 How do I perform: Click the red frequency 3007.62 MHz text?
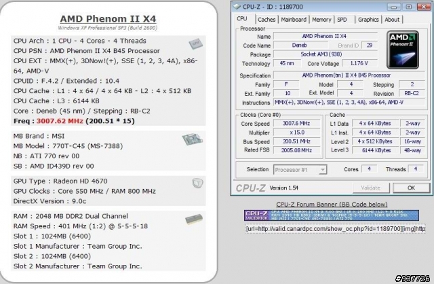(60, 121)
